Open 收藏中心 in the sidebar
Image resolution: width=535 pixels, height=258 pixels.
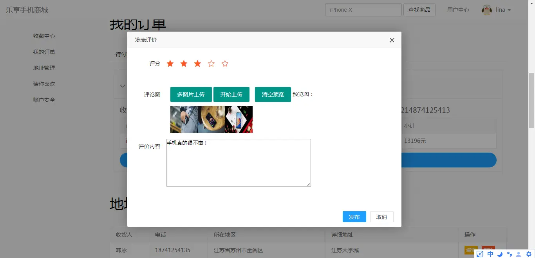click(x=44, y=36)
